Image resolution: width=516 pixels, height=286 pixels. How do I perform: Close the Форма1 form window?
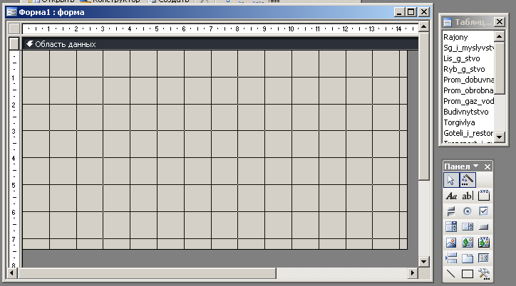tap(424, 13)
